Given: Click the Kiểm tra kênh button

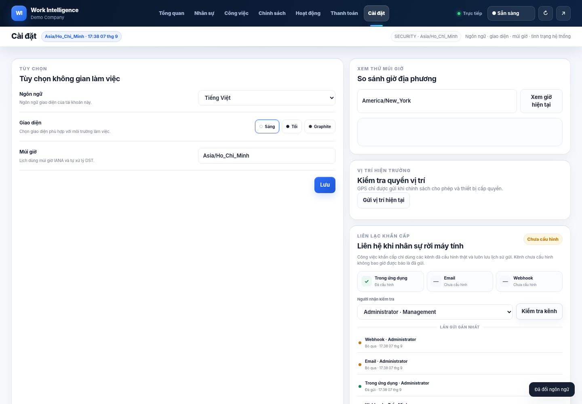Looking at the screenshot, I should (x=539, y=311).
